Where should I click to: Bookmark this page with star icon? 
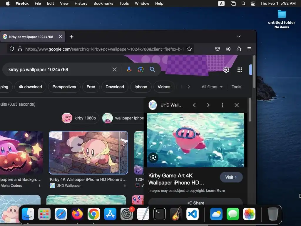[189, 49]
